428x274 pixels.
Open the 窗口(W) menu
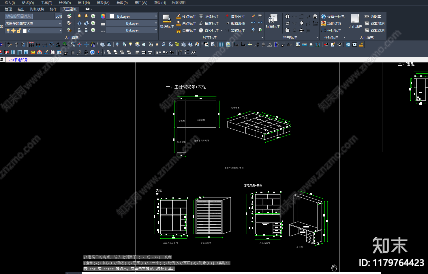141,3
